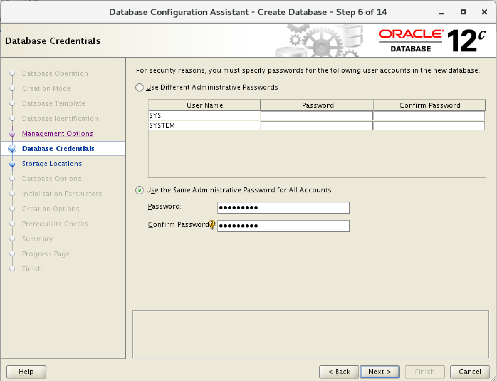
Task: Click the SYS confirm password field
Action: coord(429,116)
